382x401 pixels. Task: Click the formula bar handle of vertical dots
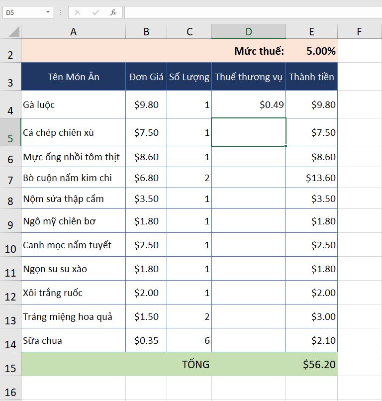click(61, 12)
